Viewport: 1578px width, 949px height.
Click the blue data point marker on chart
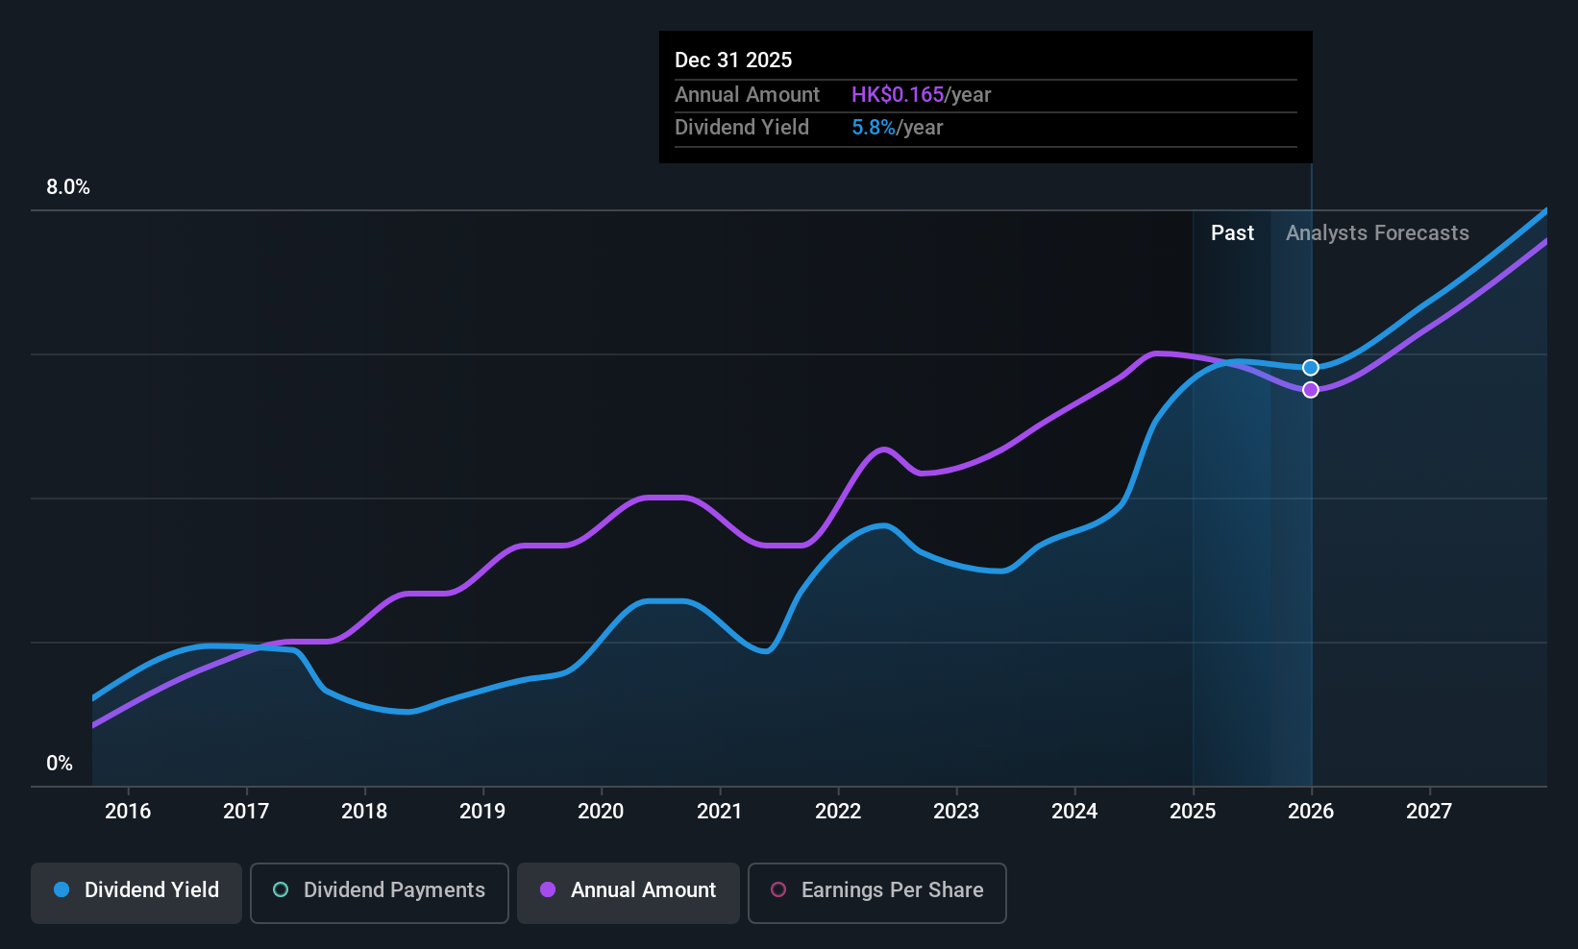click(x=1311, y=368)
